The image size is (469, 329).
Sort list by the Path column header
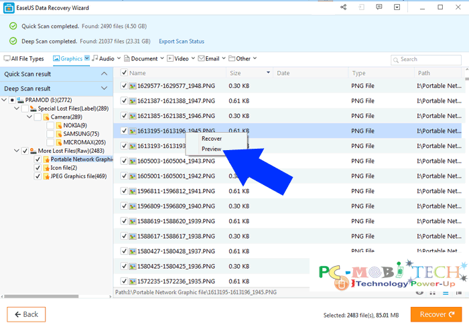(x=438, y=73)
